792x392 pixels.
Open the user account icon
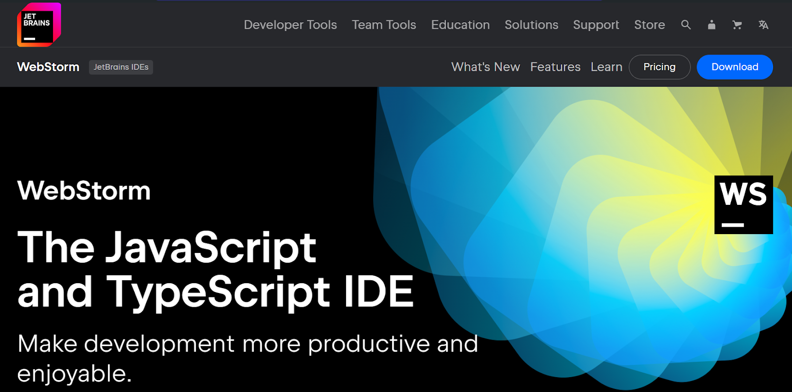coord(711,25)
